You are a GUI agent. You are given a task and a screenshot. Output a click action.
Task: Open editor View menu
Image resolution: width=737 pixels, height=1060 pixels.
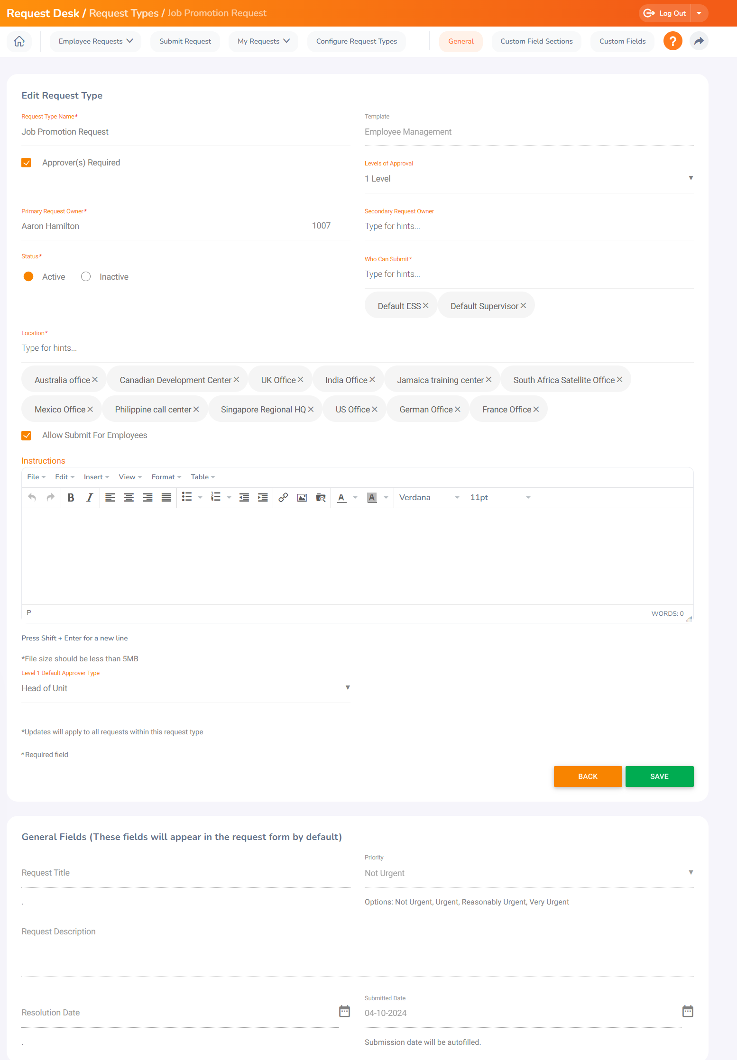130,477
